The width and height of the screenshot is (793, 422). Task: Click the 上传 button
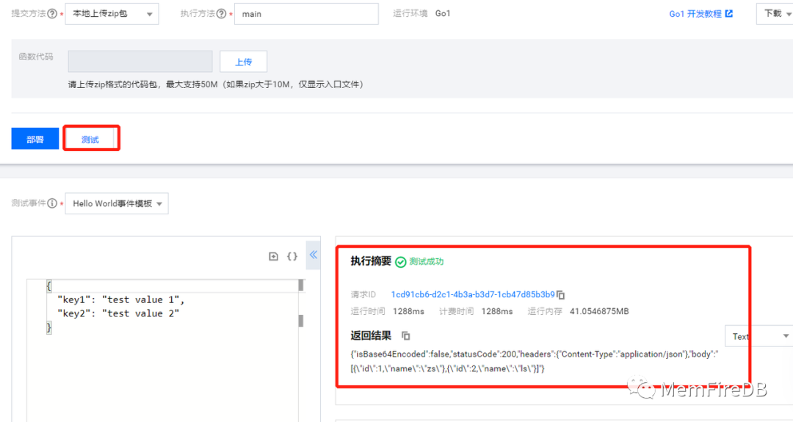click(243, 61)
